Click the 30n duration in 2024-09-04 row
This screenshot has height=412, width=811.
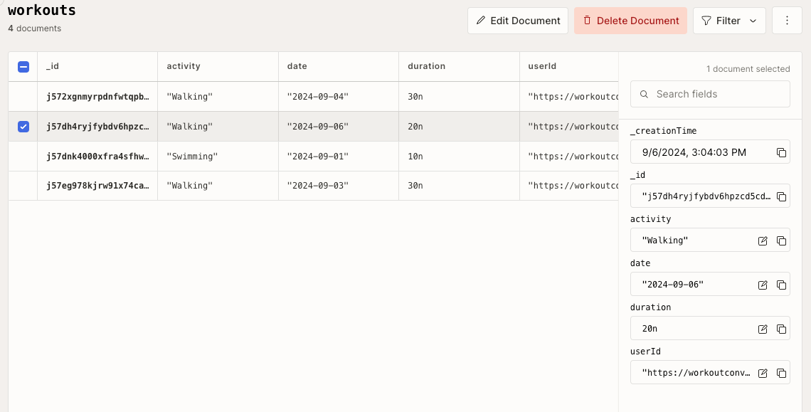(x=459, y=97)
